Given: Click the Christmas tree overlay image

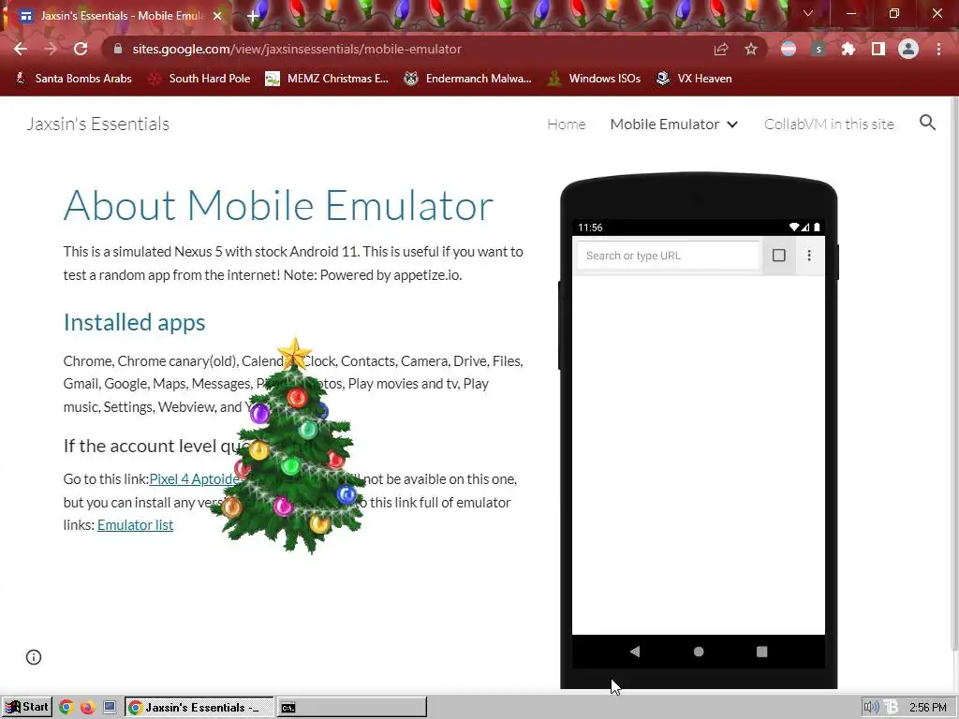Looking at the screenshot, I should point(288,446).
